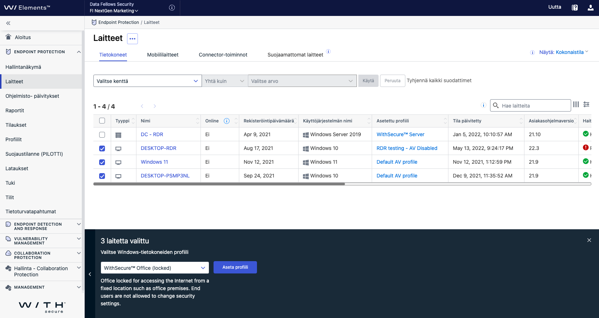Open the user account icon
The image size is (599, 318).
(590, 8)
